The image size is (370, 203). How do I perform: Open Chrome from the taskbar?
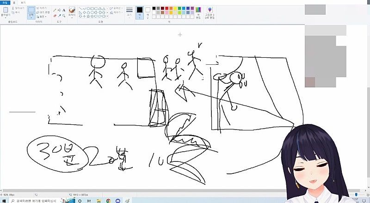[108, 201]
